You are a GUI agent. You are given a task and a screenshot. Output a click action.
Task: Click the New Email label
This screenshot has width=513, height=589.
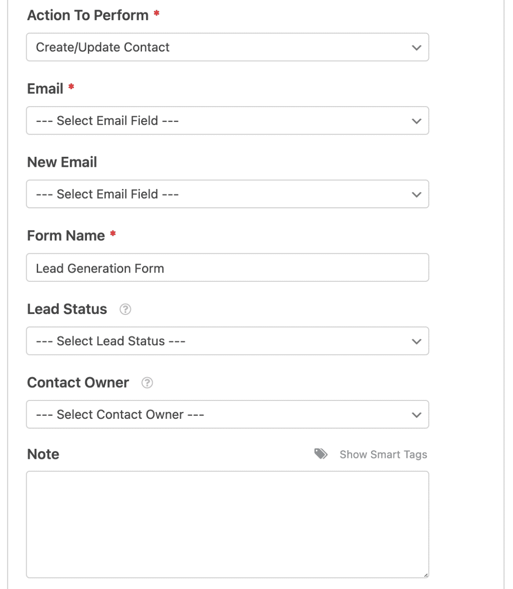pos(62,162)
